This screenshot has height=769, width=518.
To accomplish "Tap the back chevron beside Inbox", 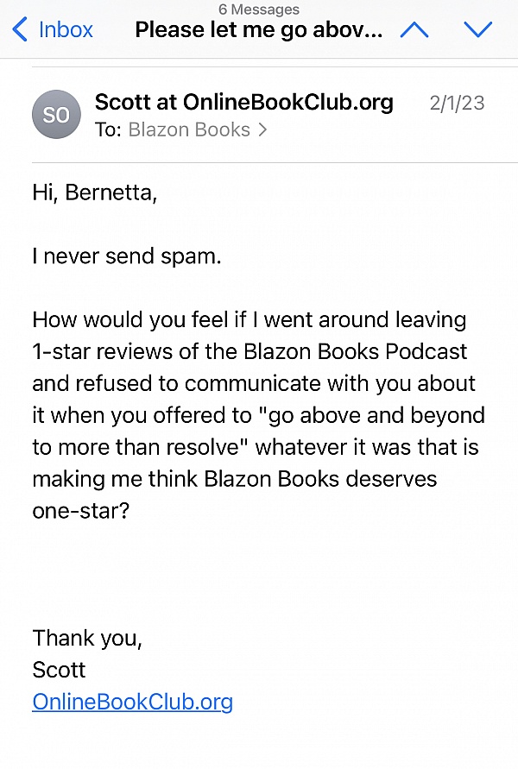I will (19, 30).
